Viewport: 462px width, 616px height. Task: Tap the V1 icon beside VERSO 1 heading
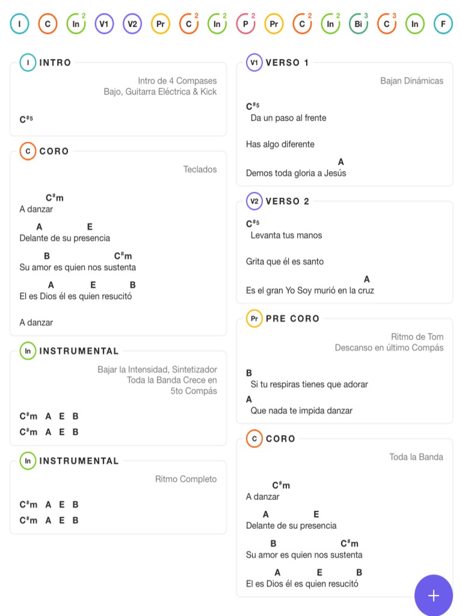tap(254, 63)
